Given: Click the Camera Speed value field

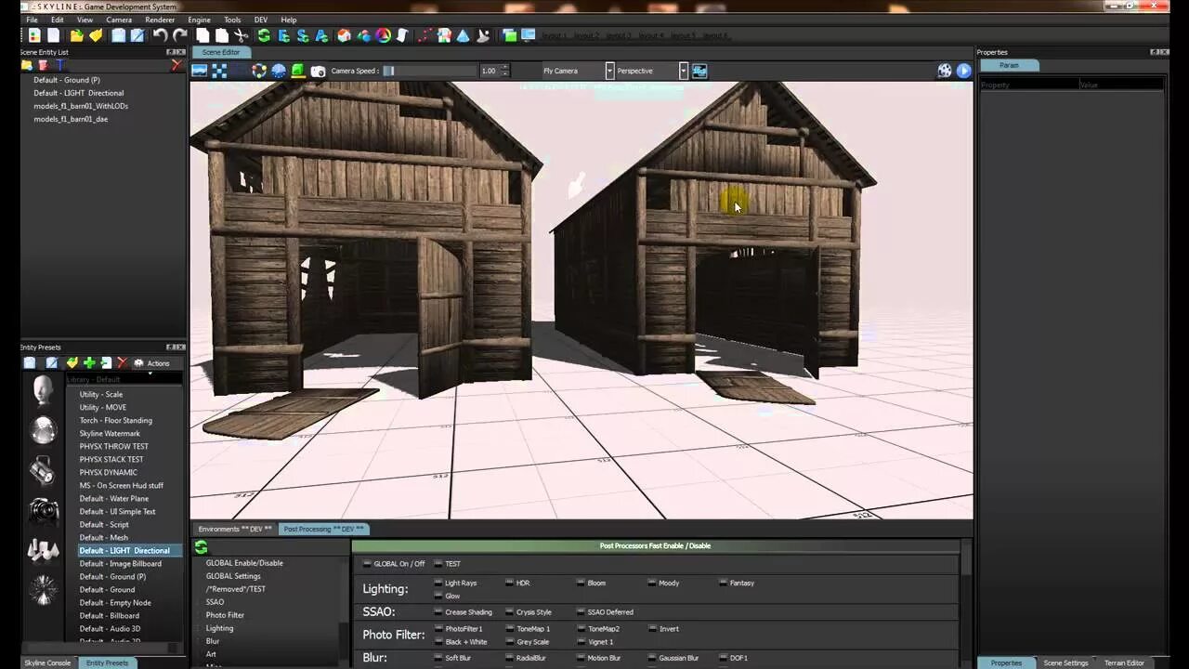Looking at the screenshot, I should pos(490,71).
